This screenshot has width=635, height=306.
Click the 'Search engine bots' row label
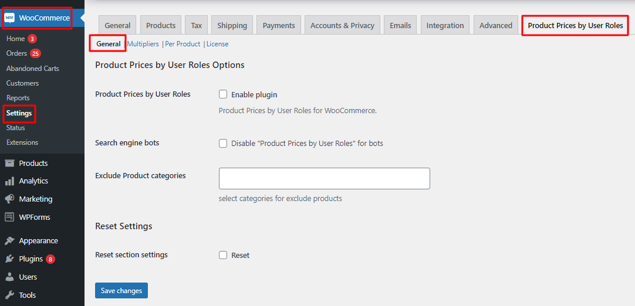point(127,143)
